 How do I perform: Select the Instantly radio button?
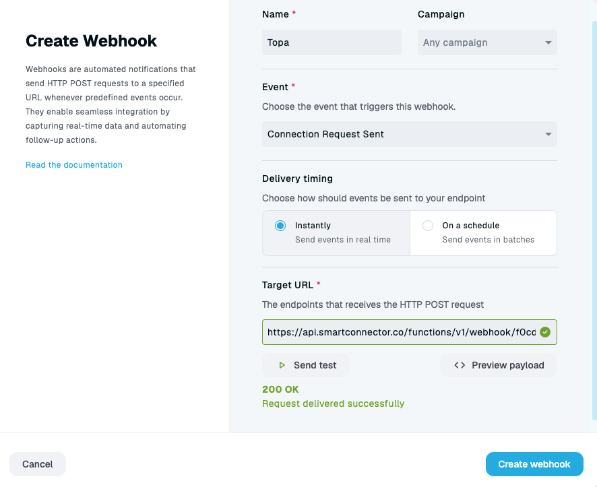280,226
